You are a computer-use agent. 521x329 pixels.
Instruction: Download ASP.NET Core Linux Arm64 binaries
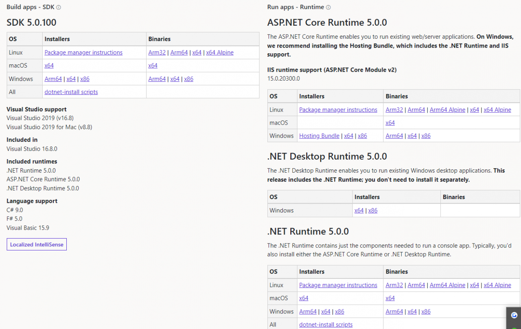(x=416, y=110)
